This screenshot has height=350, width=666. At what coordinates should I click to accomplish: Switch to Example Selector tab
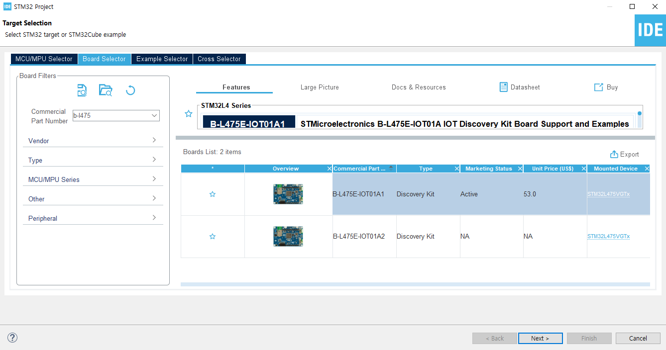pos(162,59)
